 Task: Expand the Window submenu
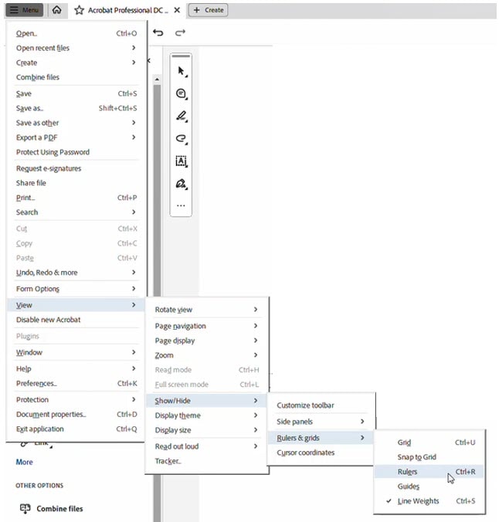pyautogui.click(x=76, y=352)
